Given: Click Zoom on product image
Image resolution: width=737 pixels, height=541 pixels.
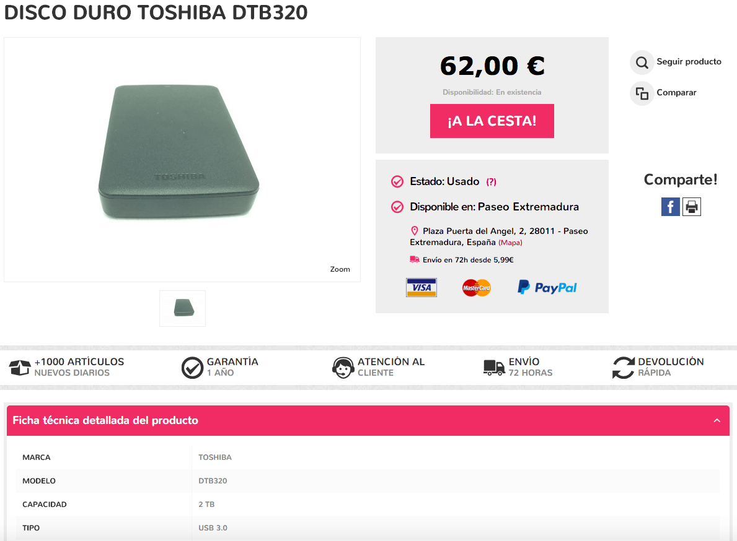Looking at the screenshot, I should [x=340, y=269].
